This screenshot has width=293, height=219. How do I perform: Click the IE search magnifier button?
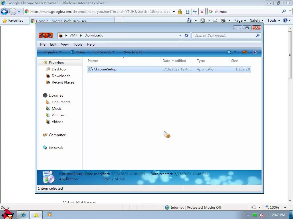[x=284, y=11]
